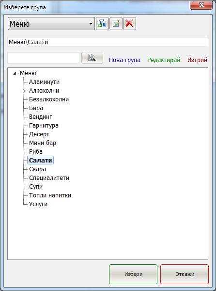Click the red X delete icon
This screenshot has width=216, height=291.
coord(129,24)
